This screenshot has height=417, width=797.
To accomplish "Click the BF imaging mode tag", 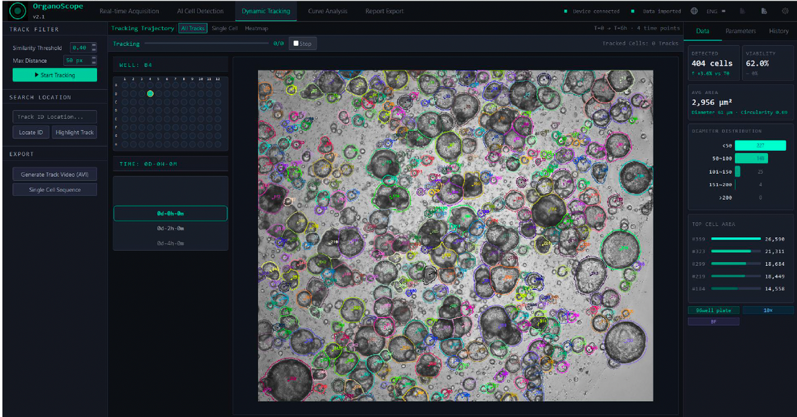I will click(714, 322).
